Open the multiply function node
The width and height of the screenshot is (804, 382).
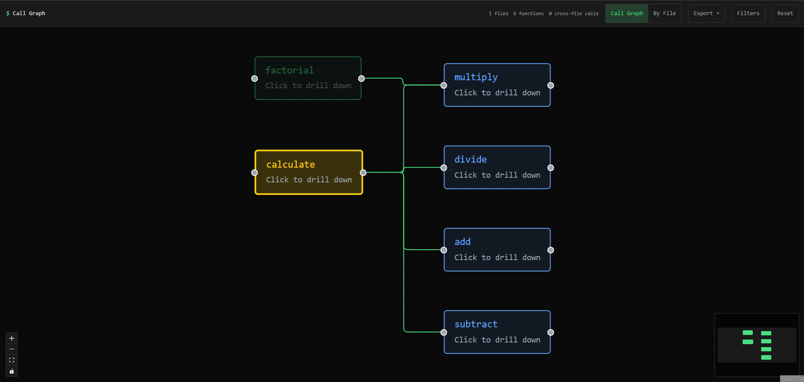point(497,85)
